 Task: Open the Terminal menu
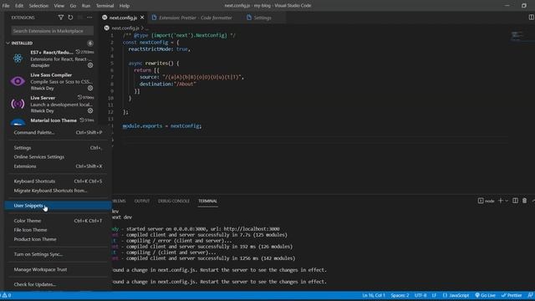point(104,6)
